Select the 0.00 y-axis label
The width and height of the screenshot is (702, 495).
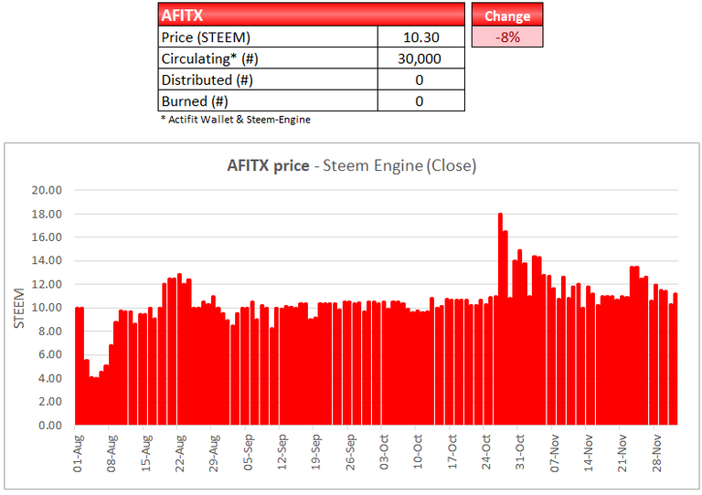49,426
